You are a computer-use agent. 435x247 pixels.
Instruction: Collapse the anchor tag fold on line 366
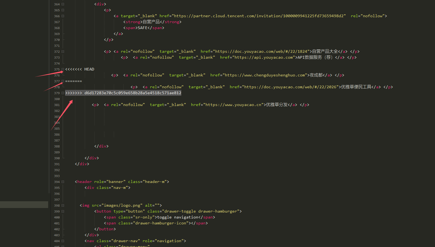[x=62, y=16]
